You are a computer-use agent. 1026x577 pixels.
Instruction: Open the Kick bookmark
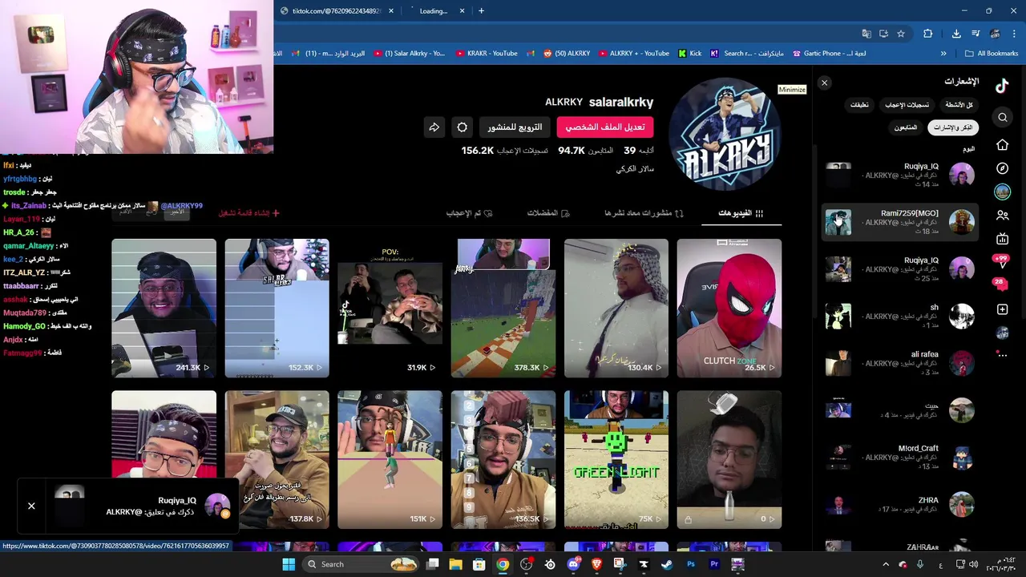[x=689, y=54]
